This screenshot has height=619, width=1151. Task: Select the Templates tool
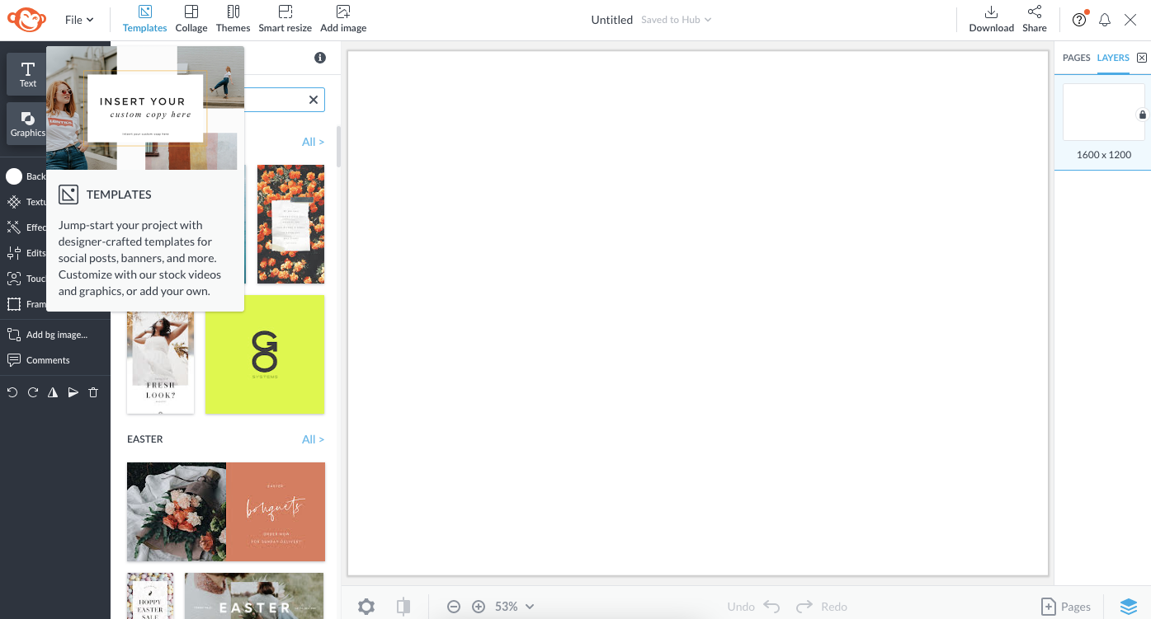click(145, 18)
